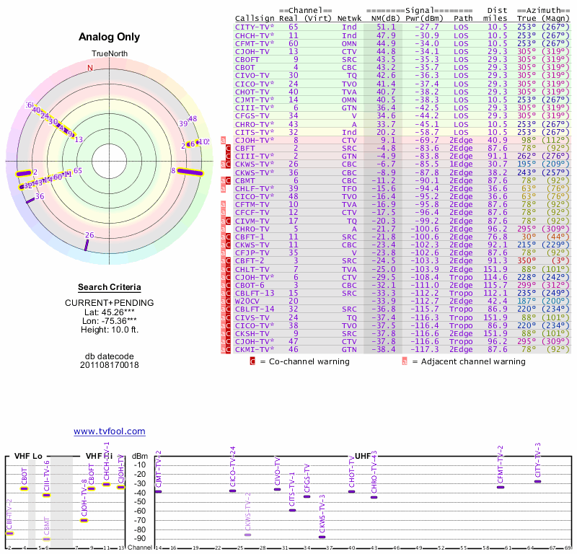Viewport: 577px width, 554px height.
Task: Open the www.tvfool.com link
Action: [x=110, y=431]
